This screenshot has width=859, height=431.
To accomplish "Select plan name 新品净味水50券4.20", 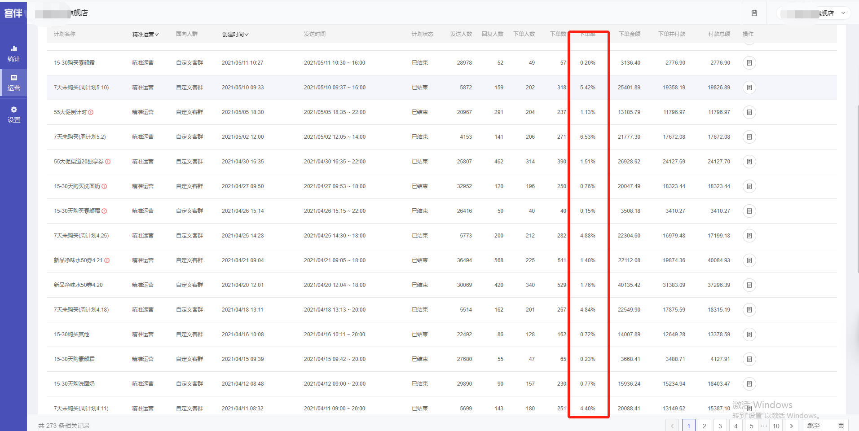I will point(78,285).
